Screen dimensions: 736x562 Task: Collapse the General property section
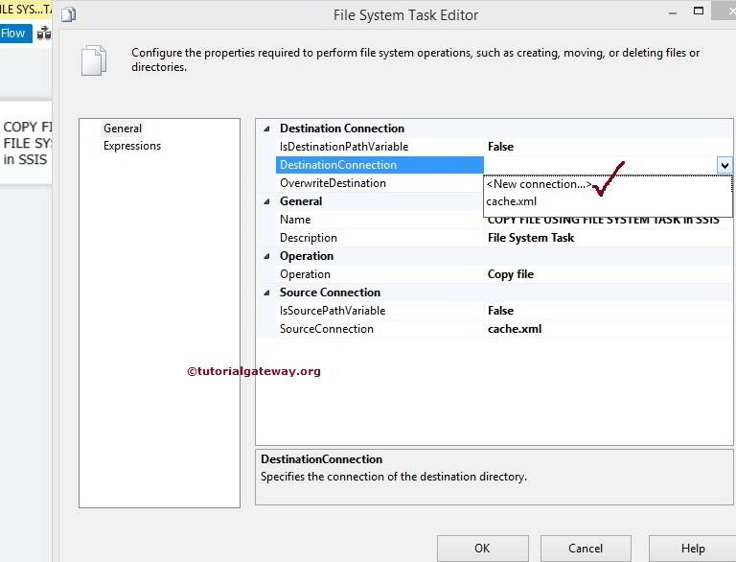coord(266,201)
